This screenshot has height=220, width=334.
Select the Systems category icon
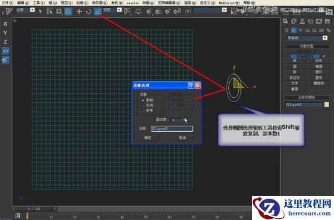[328, 31]
